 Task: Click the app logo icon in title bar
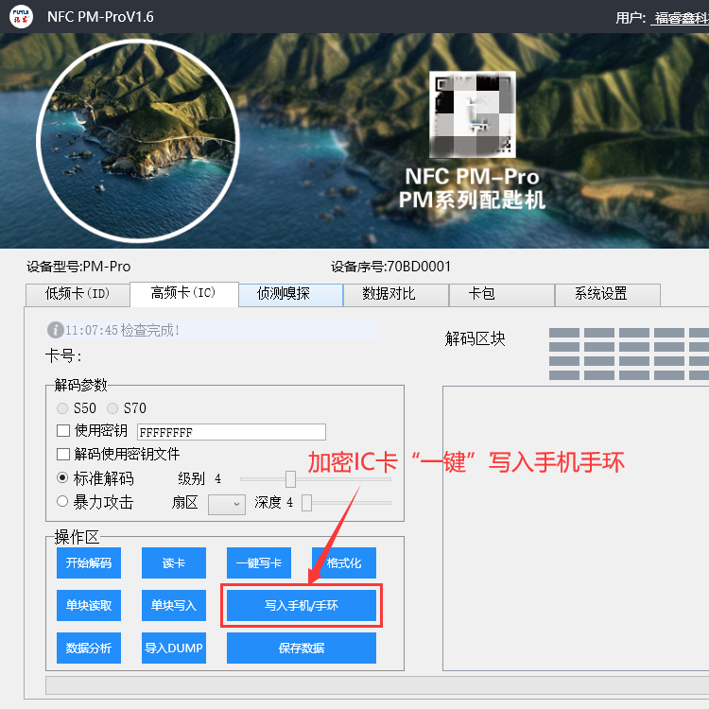point(18,16)
